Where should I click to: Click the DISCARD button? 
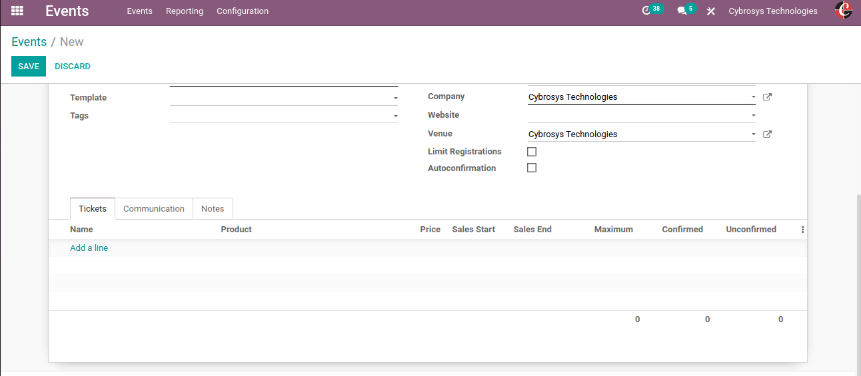point(73,67)
